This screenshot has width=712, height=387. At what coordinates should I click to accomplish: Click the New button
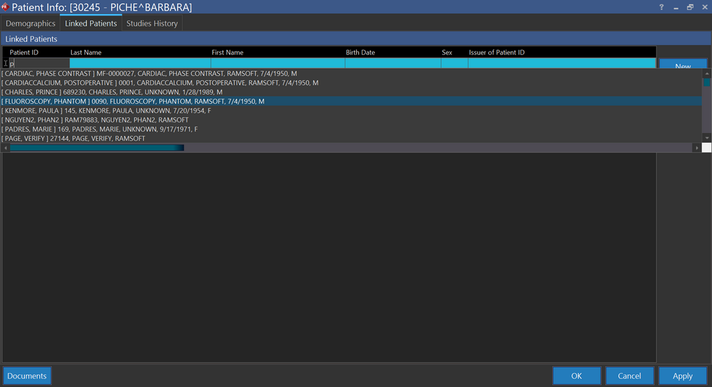pos(682,65)
